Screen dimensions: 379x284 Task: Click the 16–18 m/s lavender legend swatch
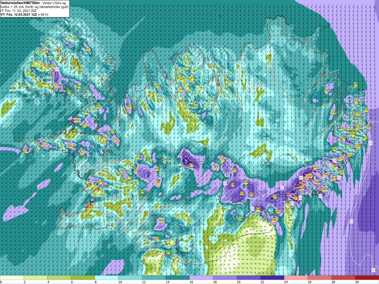coord(201,278)
